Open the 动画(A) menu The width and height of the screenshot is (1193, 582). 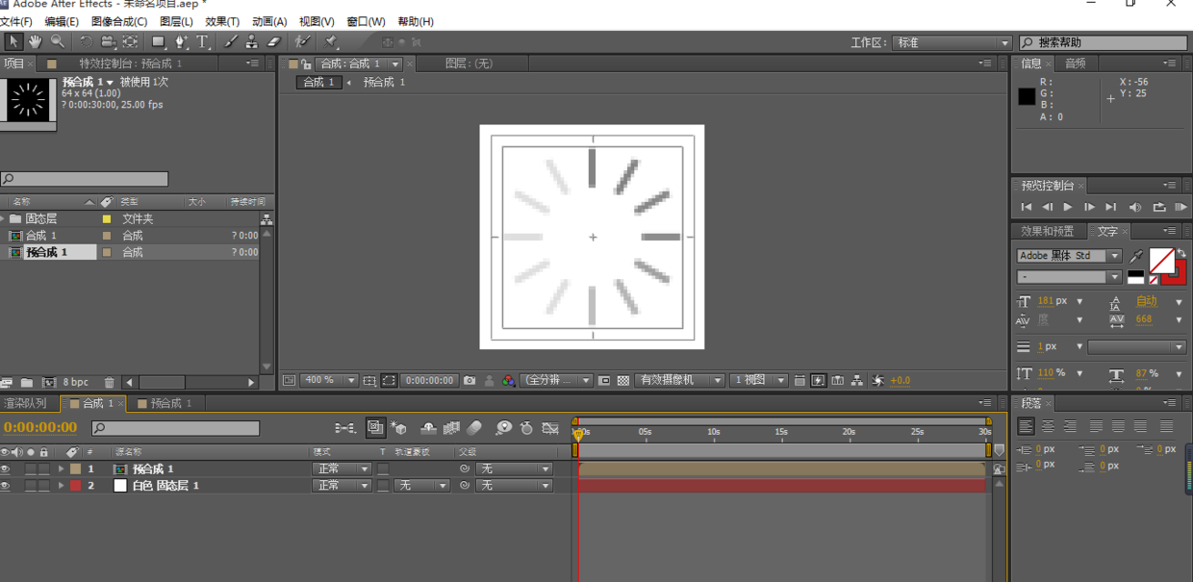point(269,21)
